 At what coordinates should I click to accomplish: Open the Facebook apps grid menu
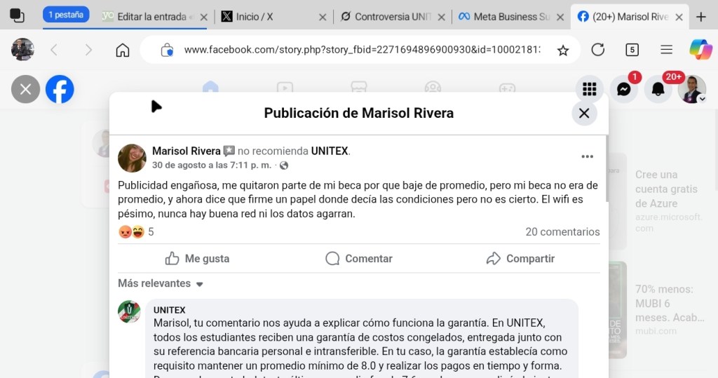pos(590,89)
